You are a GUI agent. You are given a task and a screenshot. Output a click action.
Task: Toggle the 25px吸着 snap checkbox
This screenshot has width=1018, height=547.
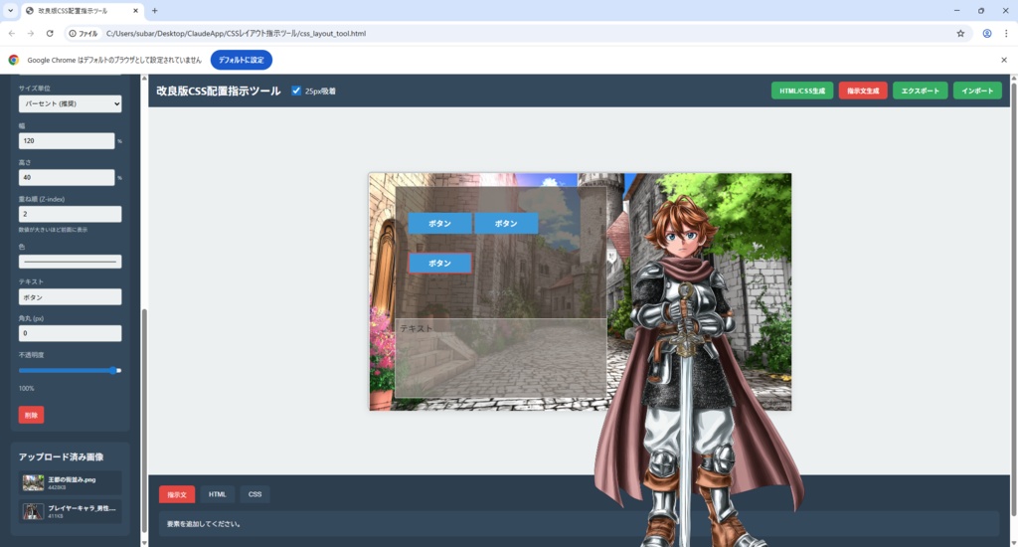pyautogui.click(x=296, y=91)
